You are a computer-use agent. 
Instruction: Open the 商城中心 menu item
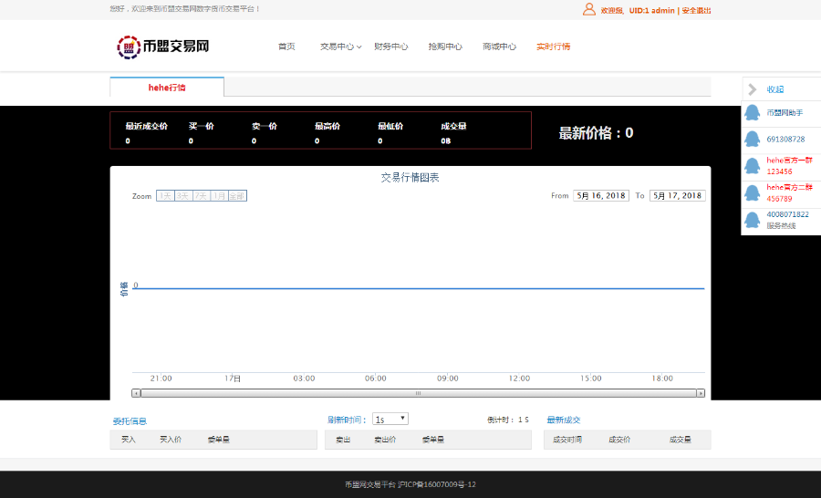tap(499, 47)
